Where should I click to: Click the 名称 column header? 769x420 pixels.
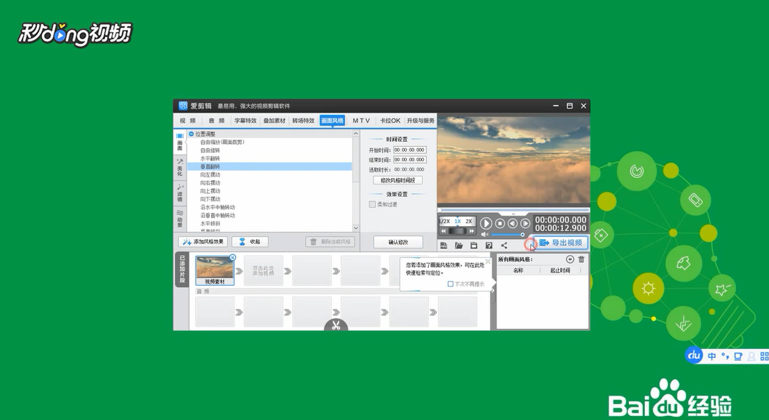(x=518, y=270)
